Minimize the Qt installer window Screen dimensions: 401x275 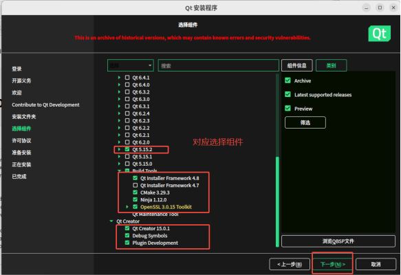point(367,8)
